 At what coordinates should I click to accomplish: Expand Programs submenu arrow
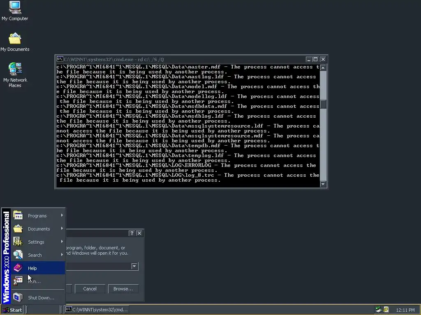[x=62, y=215]
